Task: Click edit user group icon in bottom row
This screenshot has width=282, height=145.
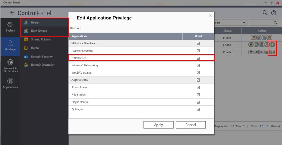Action: [262, 52]
